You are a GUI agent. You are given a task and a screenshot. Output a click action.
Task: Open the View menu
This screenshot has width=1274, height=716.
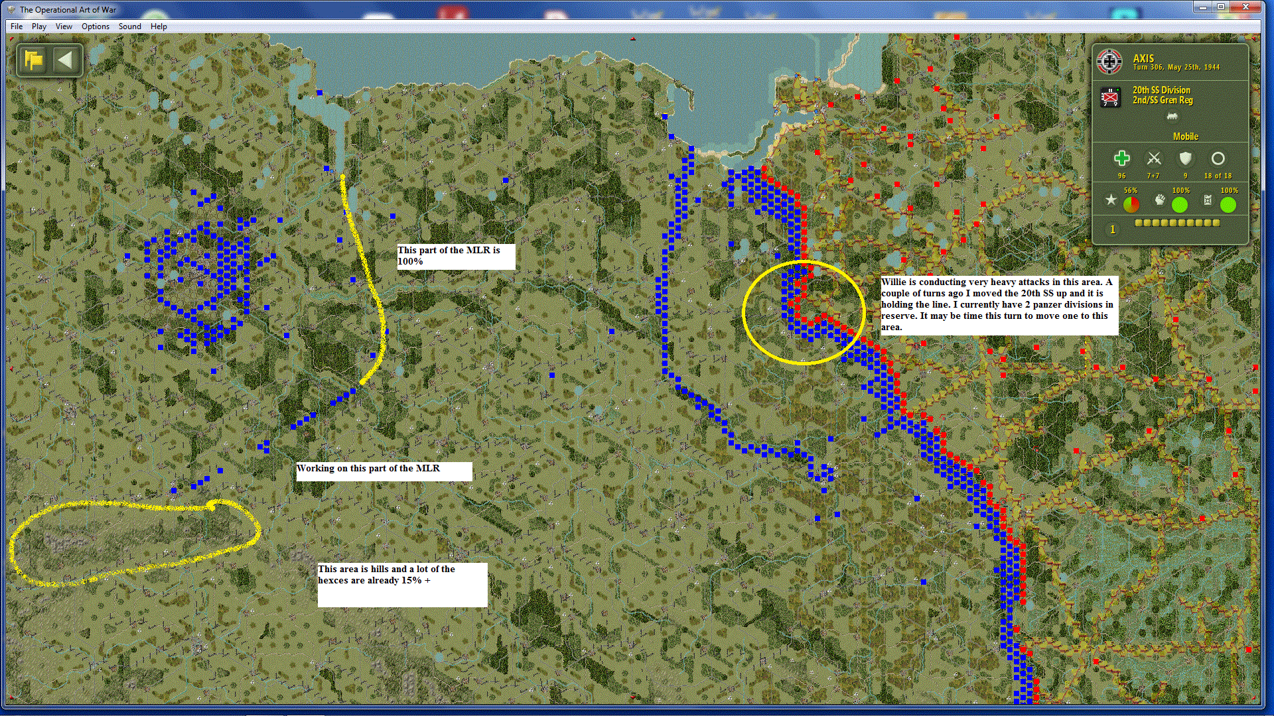(64, 27)
